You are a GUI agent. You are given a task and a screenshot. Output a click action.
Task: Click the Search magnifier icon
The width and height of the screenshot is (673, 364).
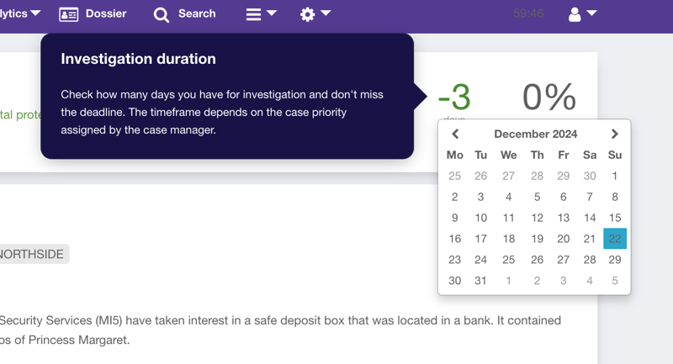click(162, 14)
